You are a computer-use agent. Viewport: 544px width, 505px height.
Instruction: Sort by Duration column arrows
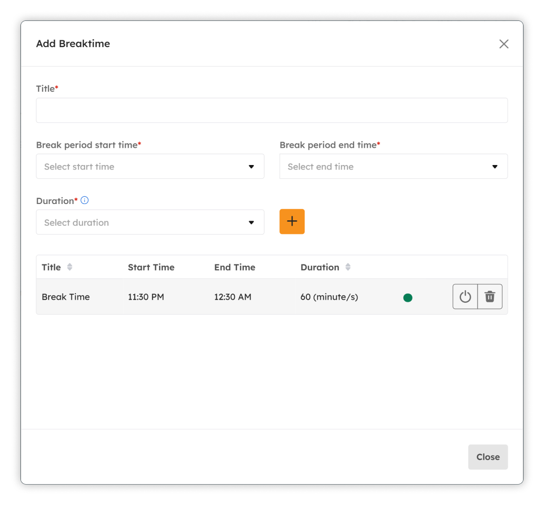pyautogui.click(x=348, y=267)
